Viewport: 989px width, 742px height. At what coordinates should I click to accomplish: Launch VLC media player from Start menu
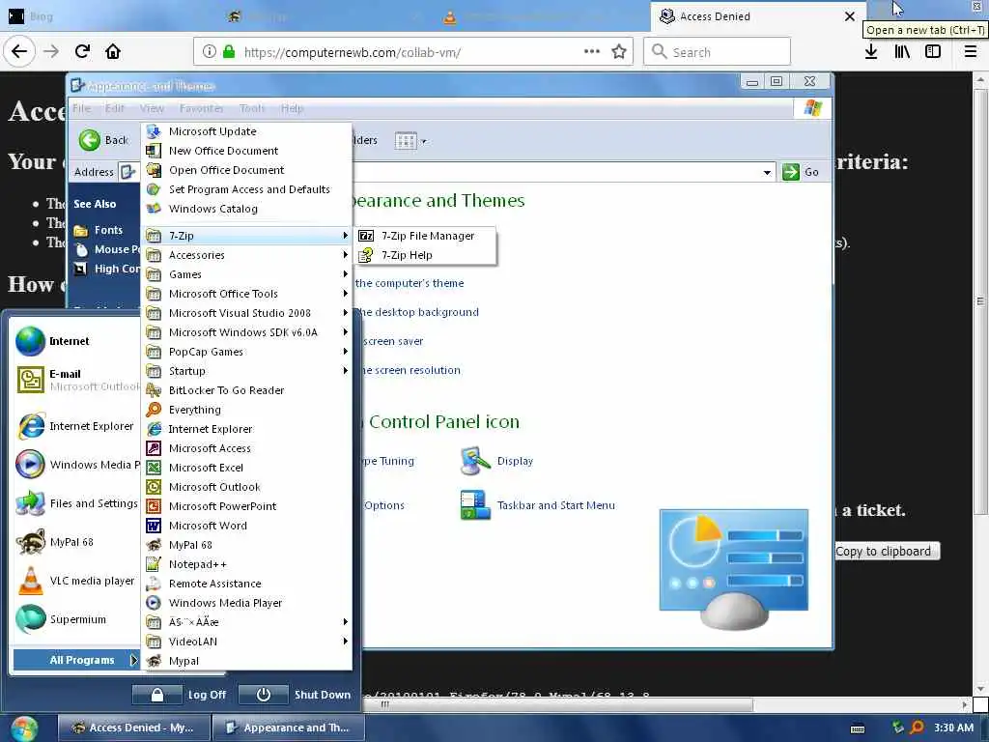click(75, 581)
